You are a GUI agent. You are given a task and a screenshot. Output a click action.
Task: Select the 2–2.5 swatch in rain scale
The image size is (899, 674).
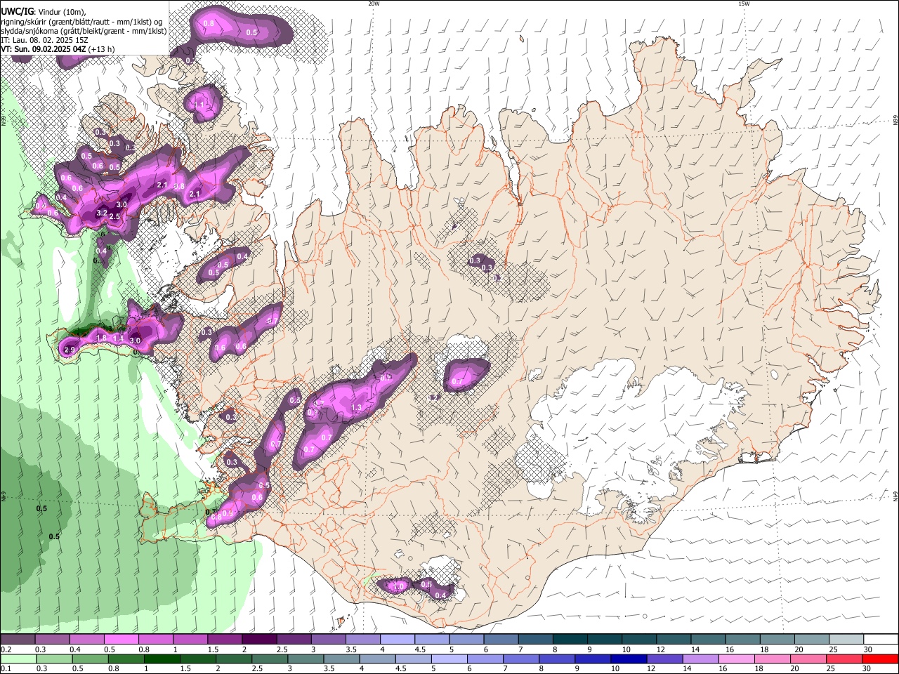(233, 659)
